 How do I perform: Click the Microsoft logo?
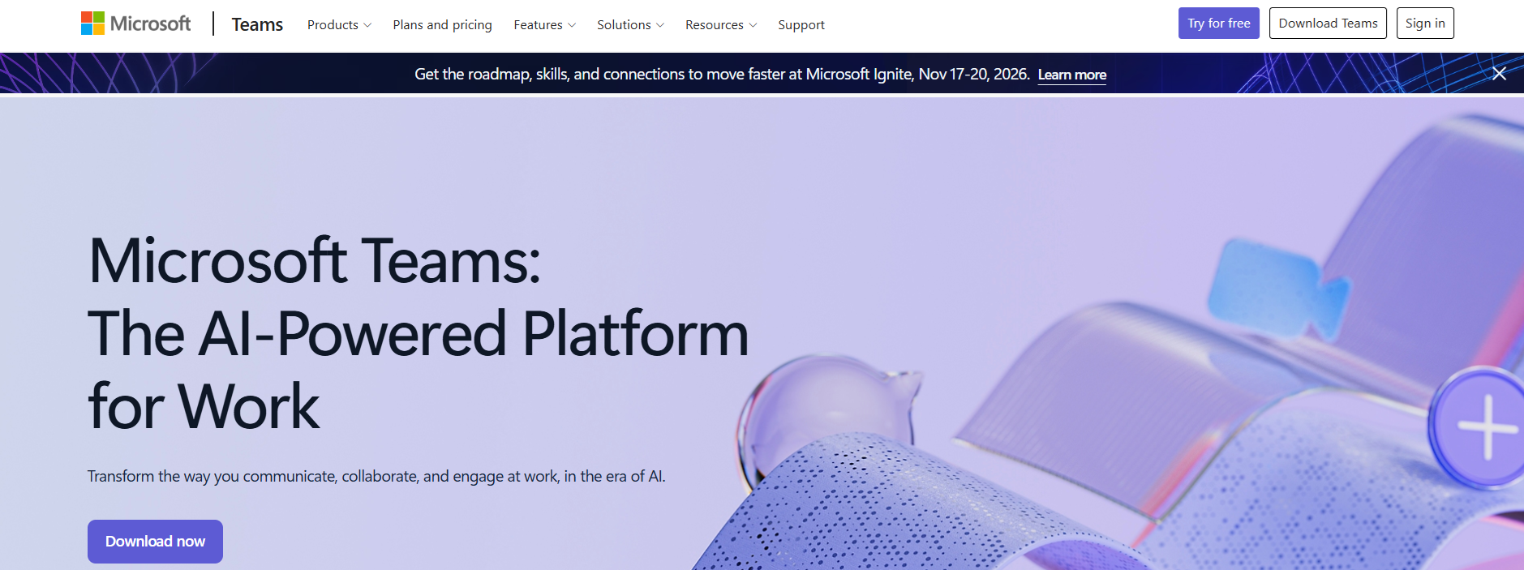point(135,24)
